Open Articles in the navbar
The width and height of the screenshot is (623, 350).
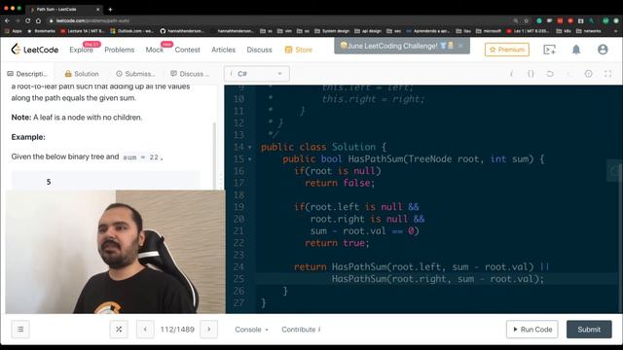[x=223, y=50]
